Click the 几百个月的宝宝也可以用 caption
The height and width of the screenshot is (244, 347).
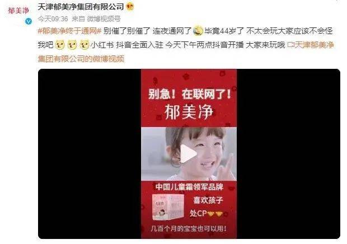189,228
